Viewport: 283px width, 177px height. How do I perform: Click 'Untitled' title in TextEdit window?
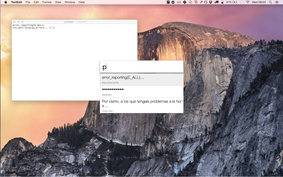coord(69,22)
